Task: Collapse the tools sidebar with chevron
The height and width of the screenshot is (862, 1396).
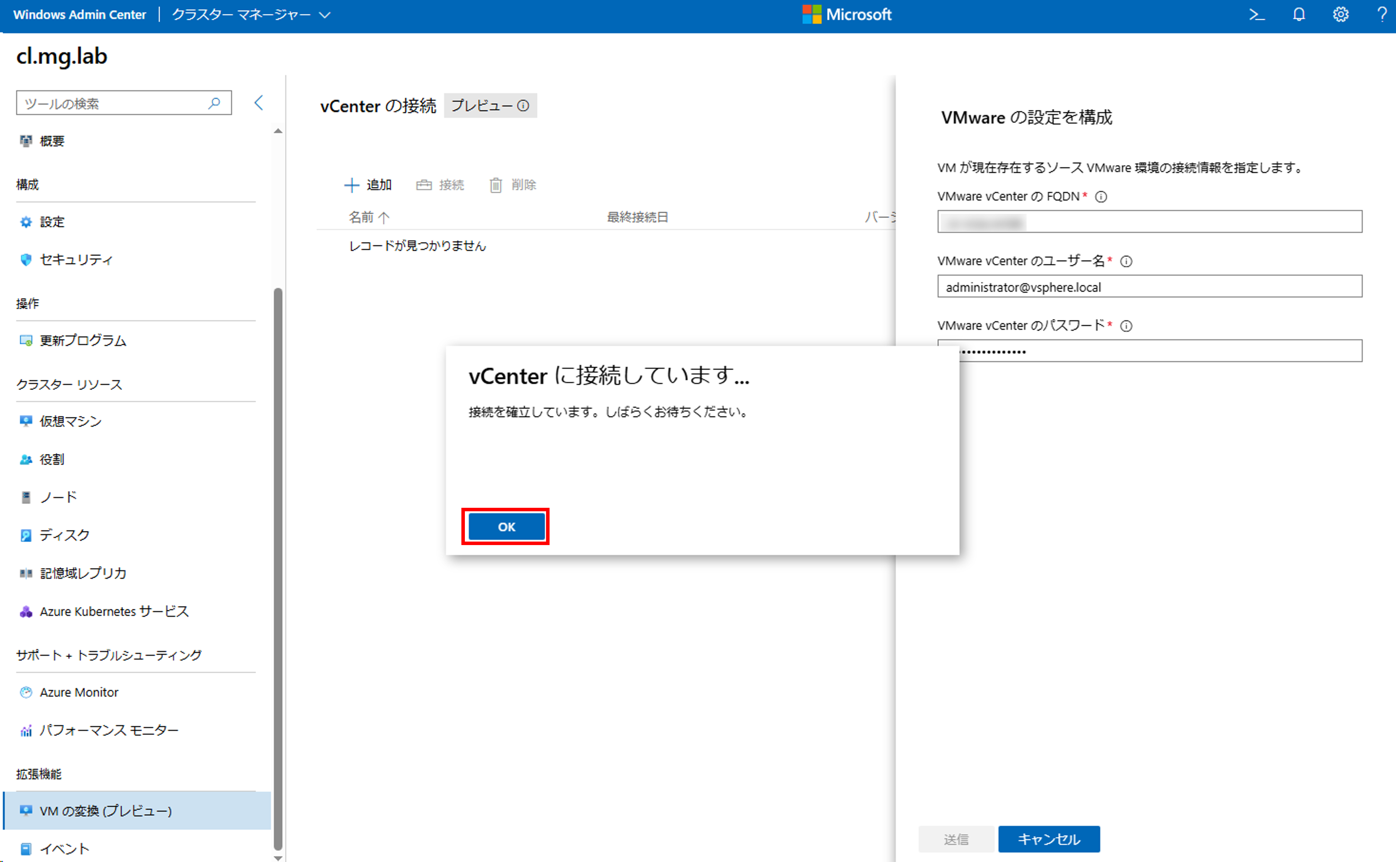Action: [x=259, y=103]
